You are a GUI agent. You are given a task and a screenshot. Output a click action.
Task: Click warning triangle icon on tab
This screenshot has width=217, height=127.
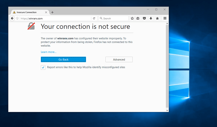pyautogui.click(x=14, y=12)
